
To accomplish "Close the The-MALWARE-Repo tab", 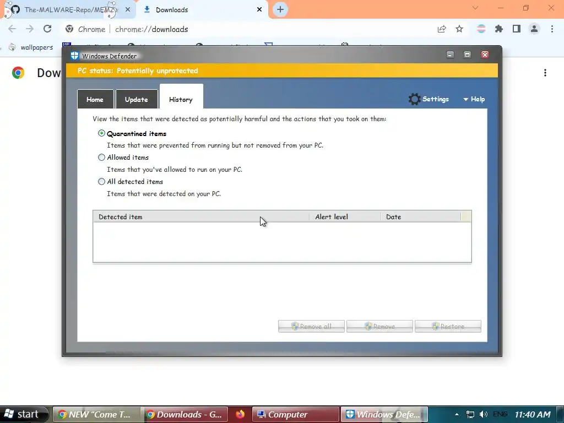I will 128,10.
